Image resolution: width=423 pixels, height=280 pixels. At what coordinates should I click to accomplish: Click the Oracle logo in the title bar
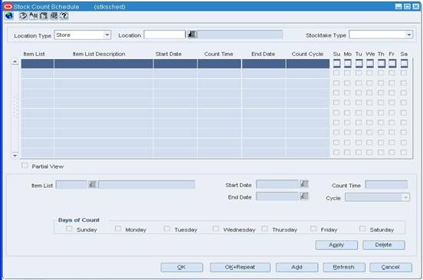tap(8, 6)
